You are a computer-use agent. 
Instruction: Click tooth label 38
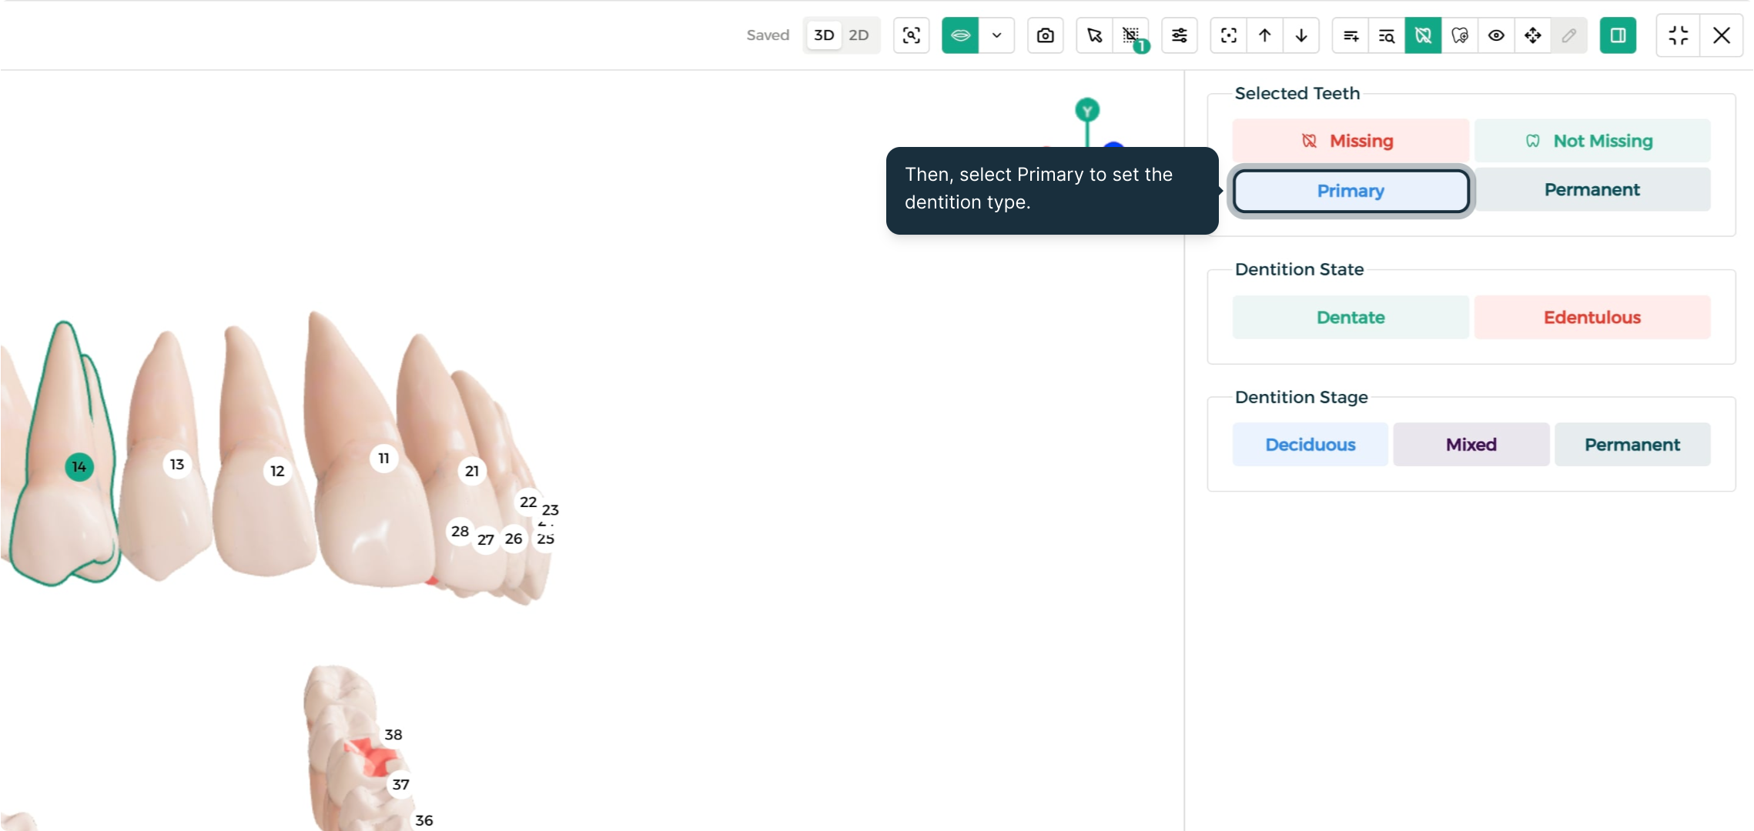click(393, 734)
